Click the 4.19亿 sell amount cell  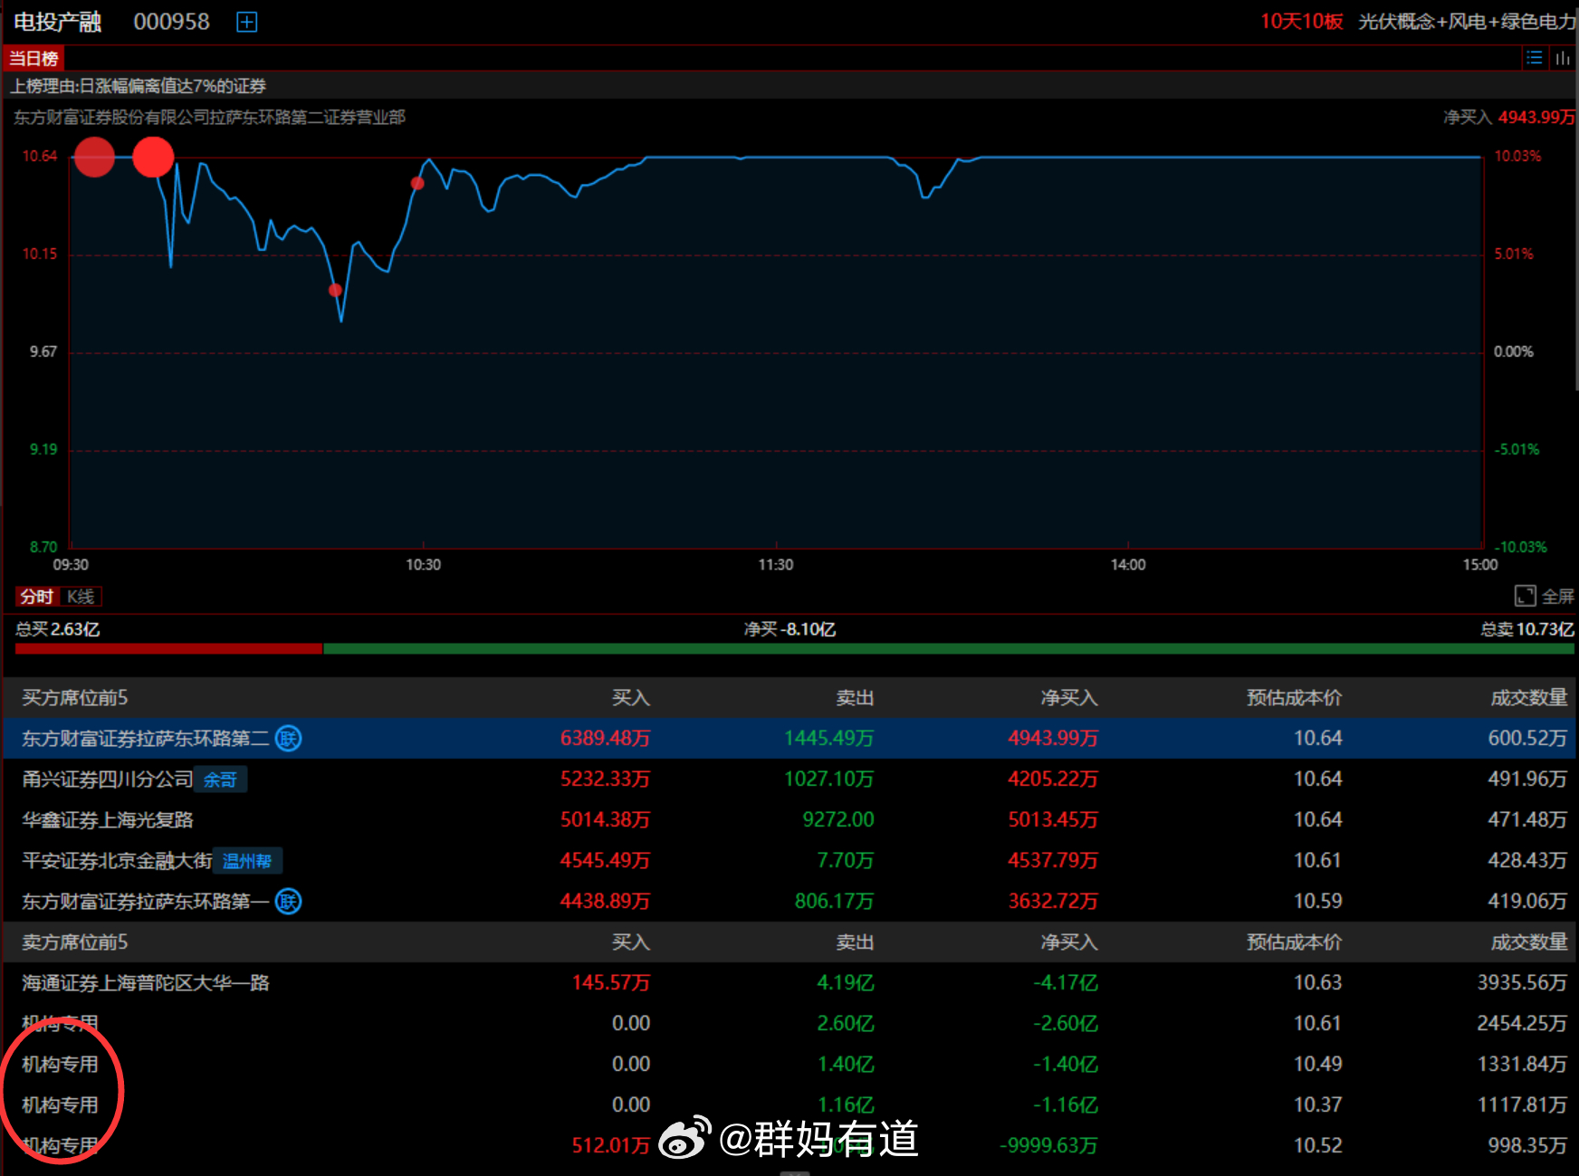click(846, 983)
